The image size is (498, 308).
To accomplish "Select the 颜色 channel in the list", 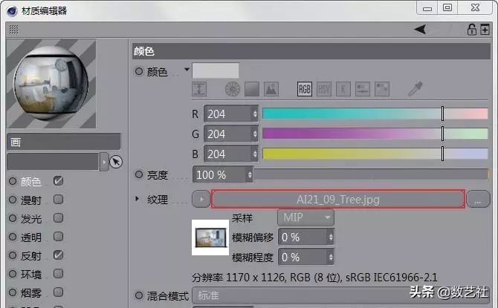I will click(30, 182).
